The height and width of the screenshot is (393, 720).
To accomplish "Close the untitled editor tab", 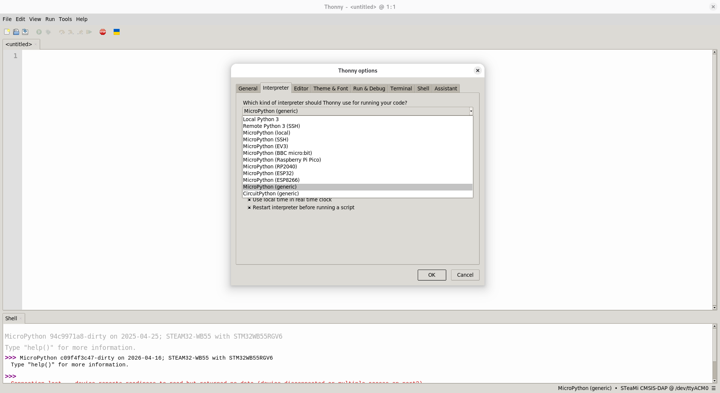I will [x=36, y=44].
